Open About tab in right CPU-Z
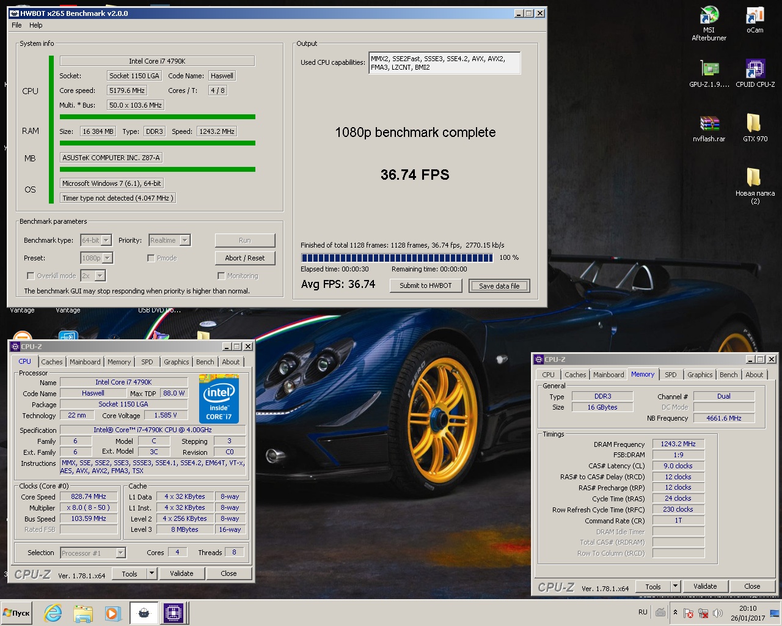The image size is (782, 626). [x=755, y=375]
